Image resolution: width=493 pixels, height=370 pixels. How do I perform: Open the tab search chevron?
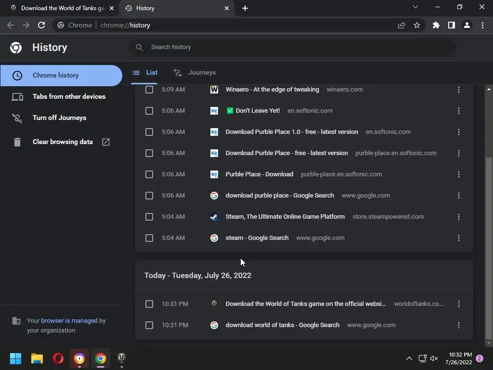[x=415, y=7]
